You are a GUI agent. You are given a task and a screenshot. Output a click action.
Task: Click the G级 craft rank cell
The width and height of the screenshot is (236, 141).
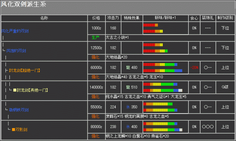point(225,87)
